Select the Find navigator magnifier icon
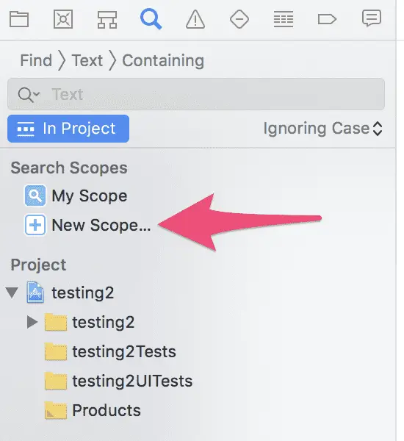Viewport: 404px width, 441px height. pos(151,19)
